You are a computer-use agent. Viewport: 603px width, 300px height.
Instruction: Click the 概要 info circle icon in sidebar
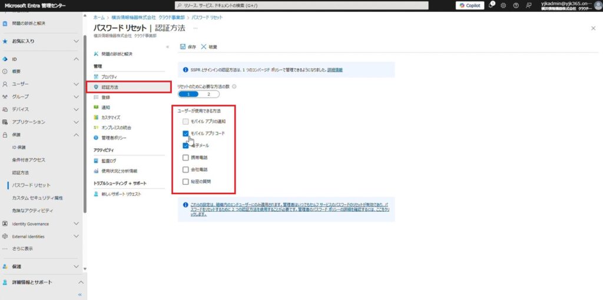(x=5, y=71)
